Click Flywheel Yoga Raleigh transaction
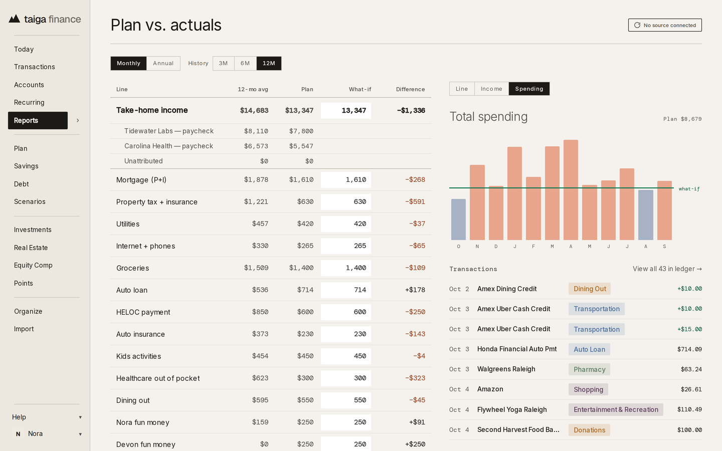This screenshot has height=451, width=722. [x=576, y=409]
